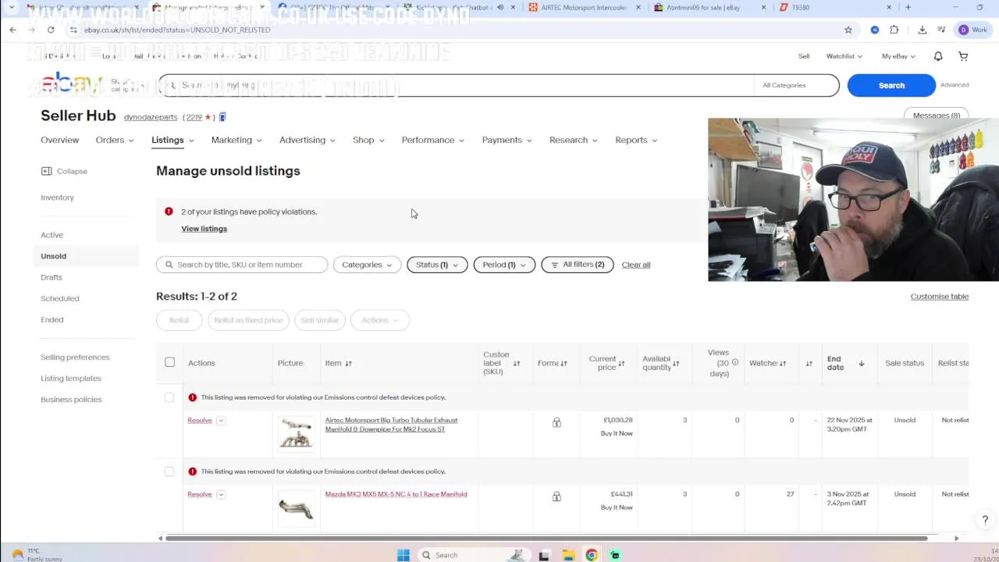Open the Period (1) filter dropdown
999x562 pixels.
click(504, 265)
